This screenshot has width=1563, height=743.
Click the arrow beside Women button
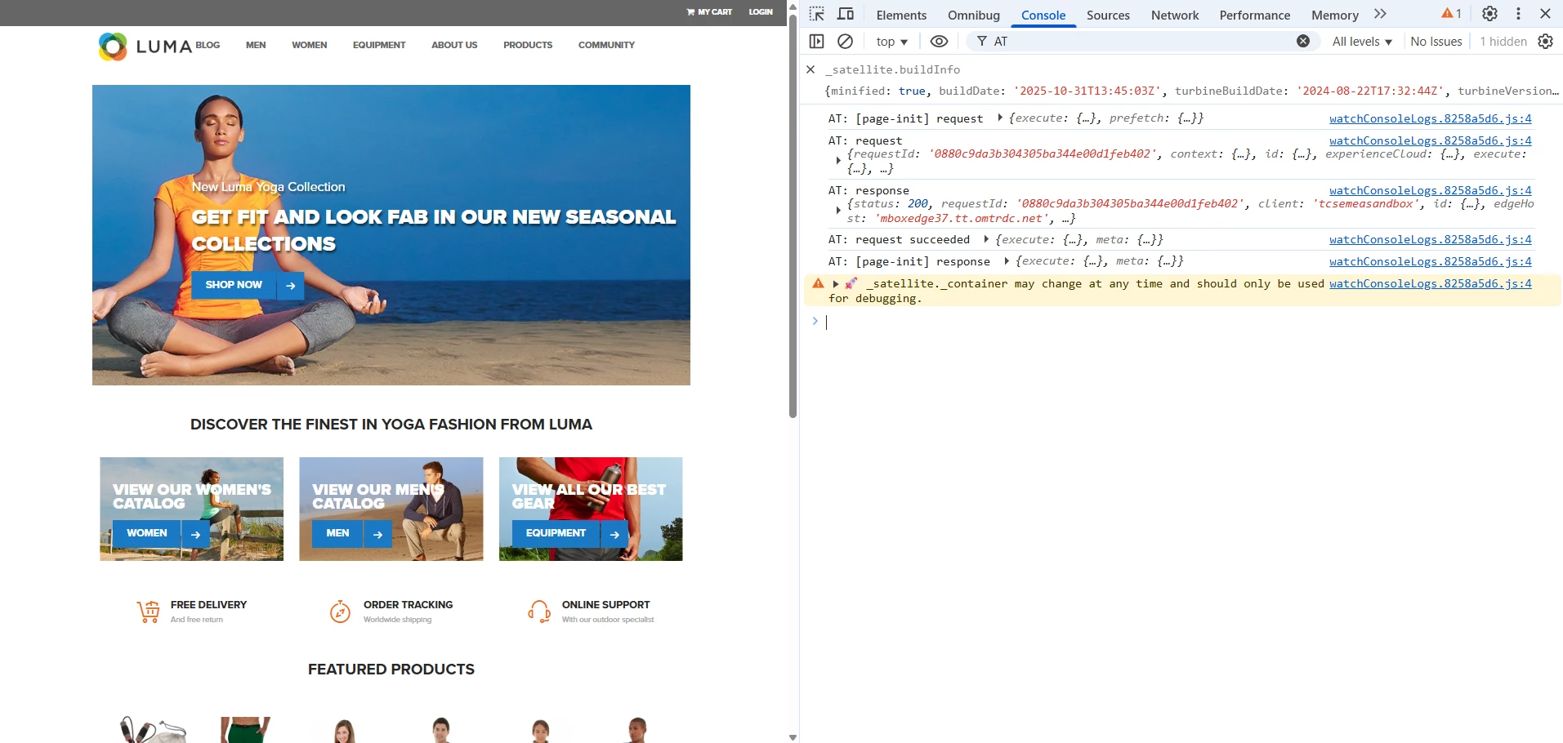[195, 534]
